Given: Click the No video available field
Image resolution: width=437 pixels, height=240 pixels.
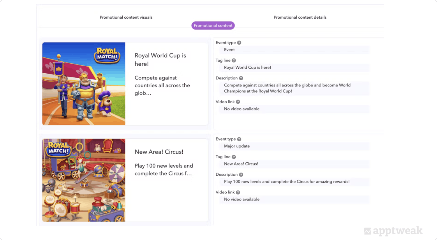Looking at the screenshot, I should 294,109.
